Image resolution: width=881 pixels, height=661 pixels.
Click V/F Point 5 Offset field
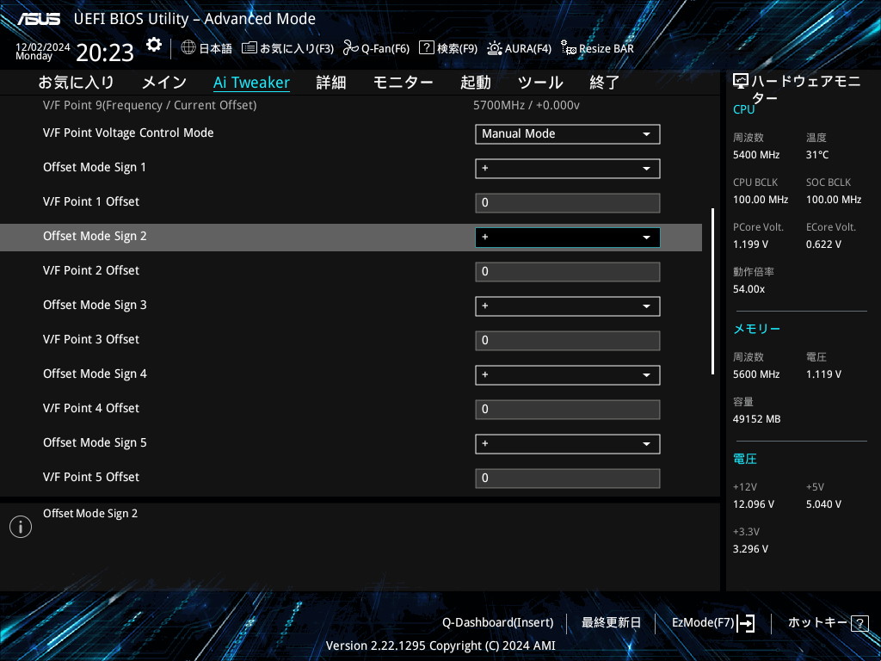pyautogui.click(x=568, y=479)
